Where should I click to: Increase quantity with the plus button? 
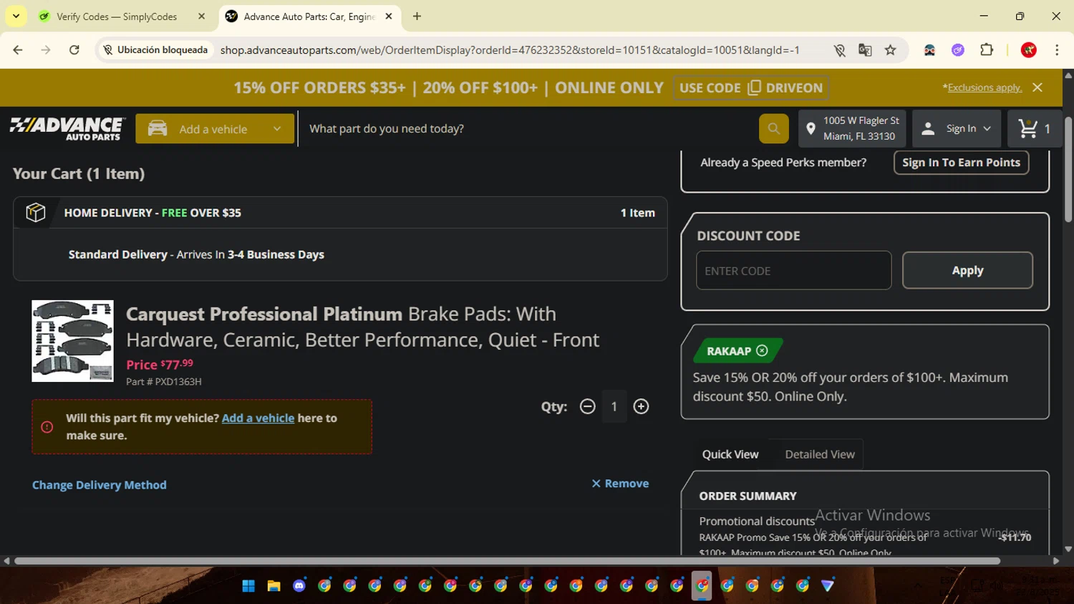(641, 407)
